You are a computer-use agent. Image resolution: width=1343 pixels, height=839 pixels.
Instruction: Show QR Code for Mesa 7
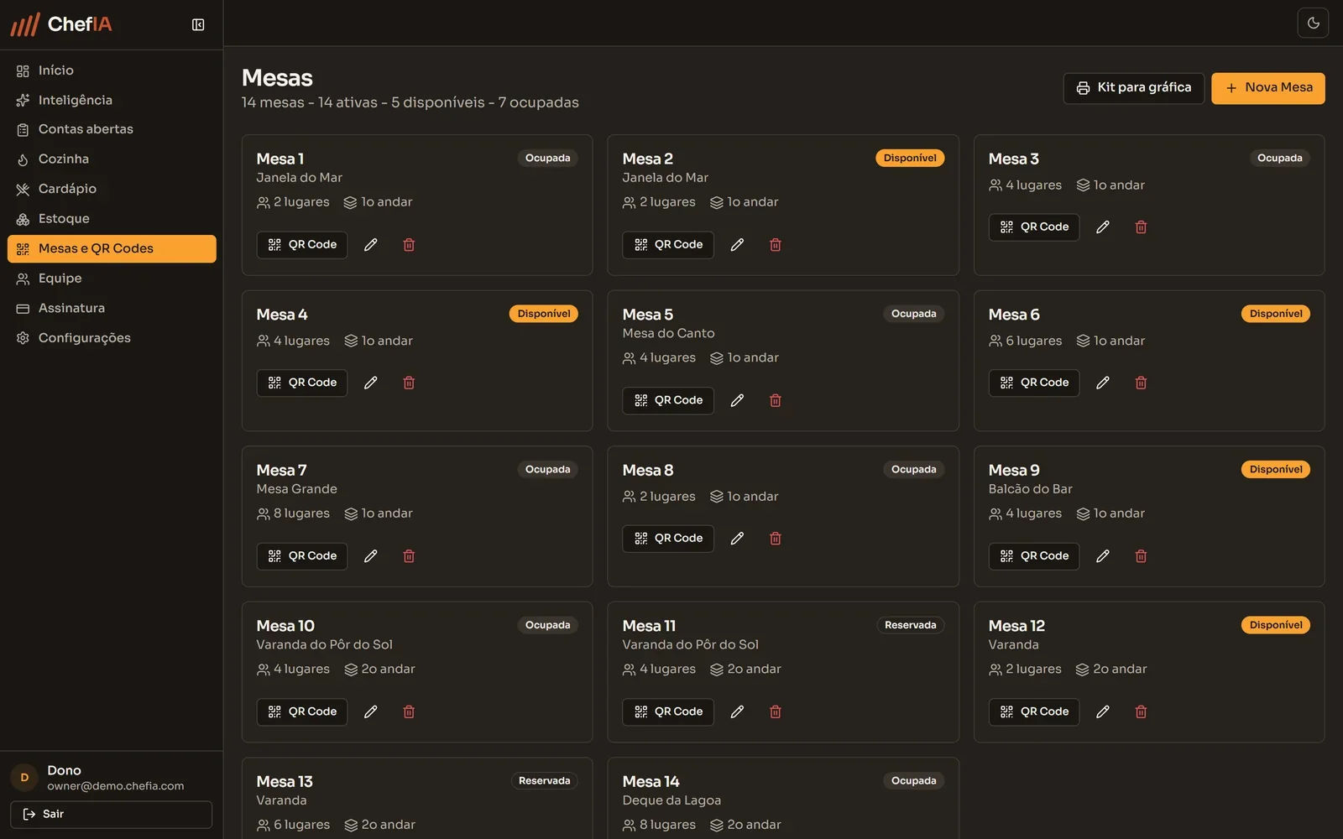302,556
